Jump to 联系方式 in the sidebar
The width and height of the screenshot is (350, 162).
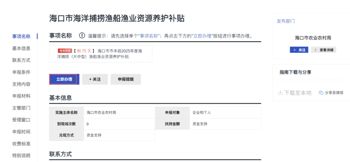[x=21, y=60]
